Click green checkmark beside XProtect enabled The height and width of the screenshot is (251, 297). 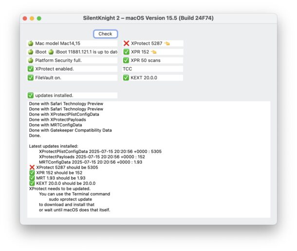point(31,69)
